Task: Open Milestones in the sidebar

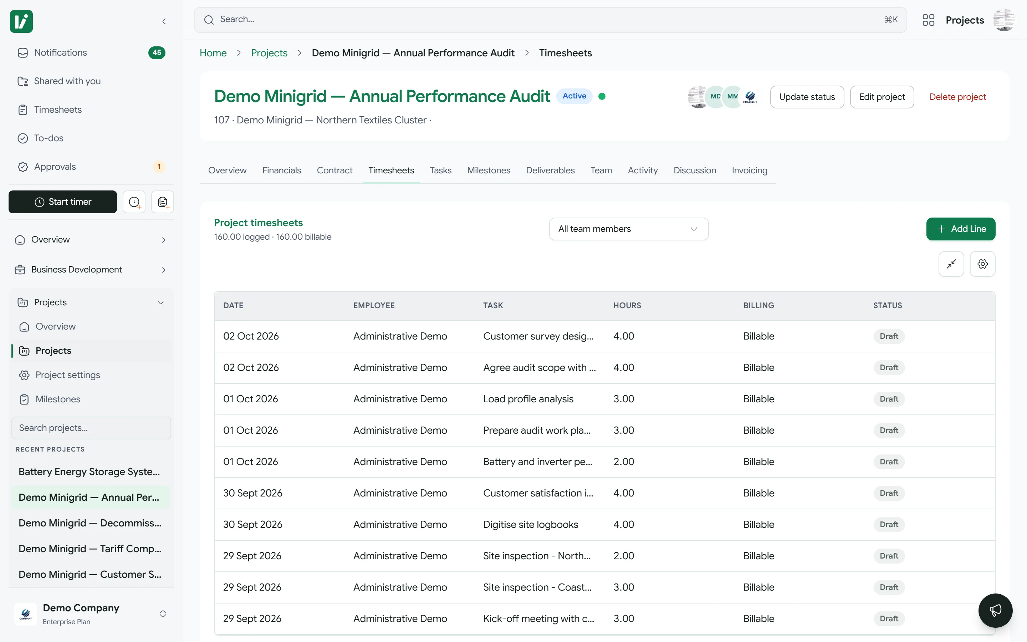Action: coord(91,399)
